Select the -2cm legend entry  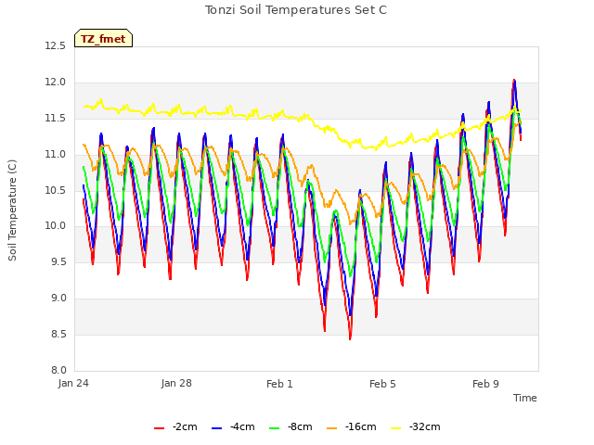[x=175, y=426]
